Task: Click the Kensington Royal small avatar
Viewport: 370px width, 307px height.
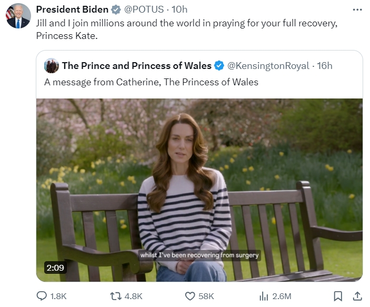Action: [x=52, y=66]
